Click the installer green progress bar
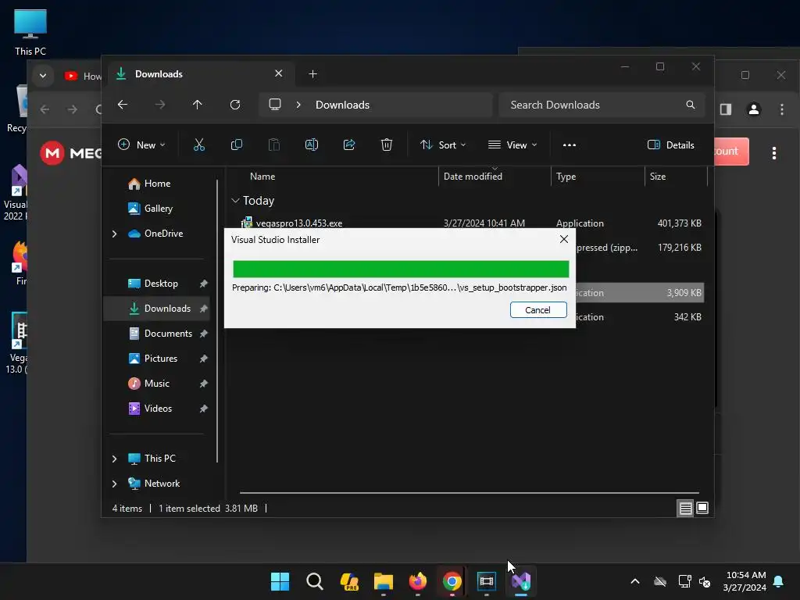The image size is (800, 600). (x=401, y=269)
